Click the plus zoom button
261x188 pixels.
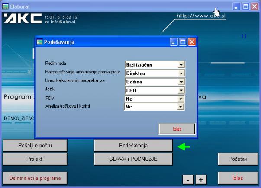pyautogui.click(x=201, y=179)
